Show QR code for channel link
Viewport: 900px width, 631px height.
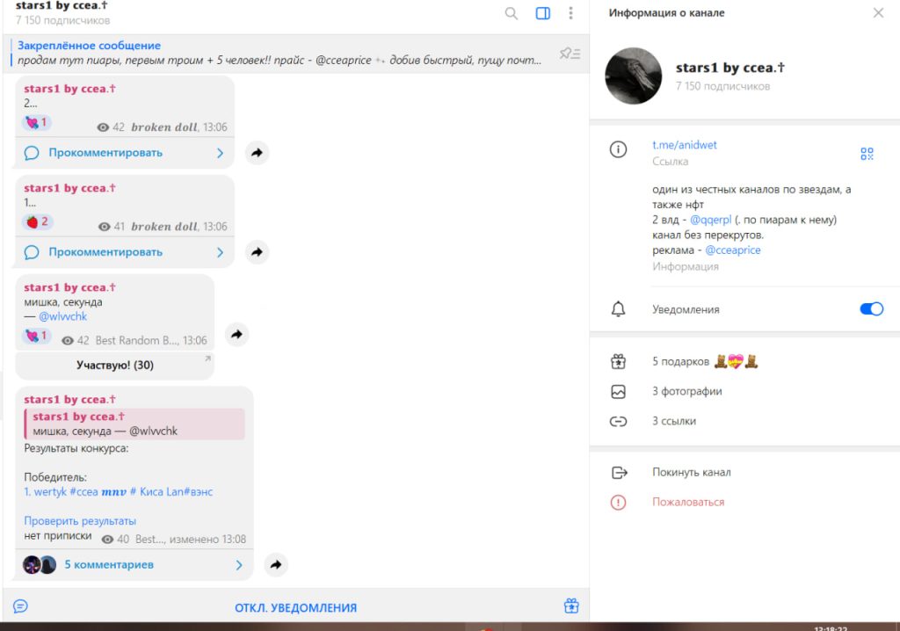click(867, 154)
